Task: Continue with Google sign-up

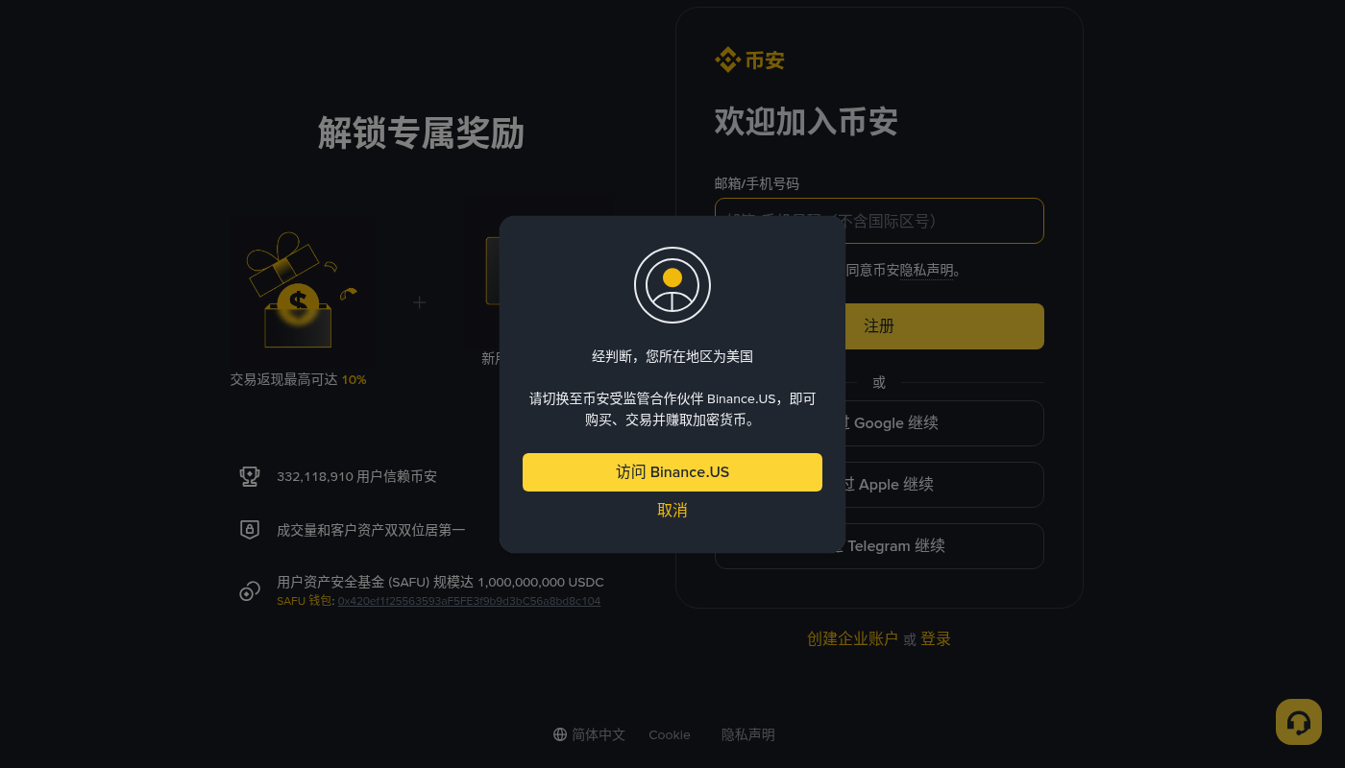Action: pos(879,423)
